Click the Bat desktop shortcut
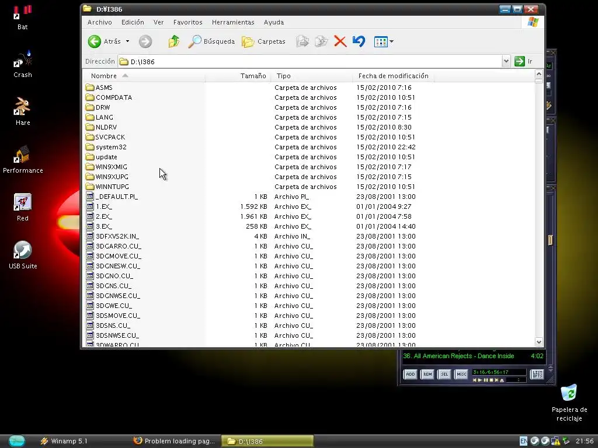Image resolution: width=598 pixels, height=448 pixels. (23, 18)
